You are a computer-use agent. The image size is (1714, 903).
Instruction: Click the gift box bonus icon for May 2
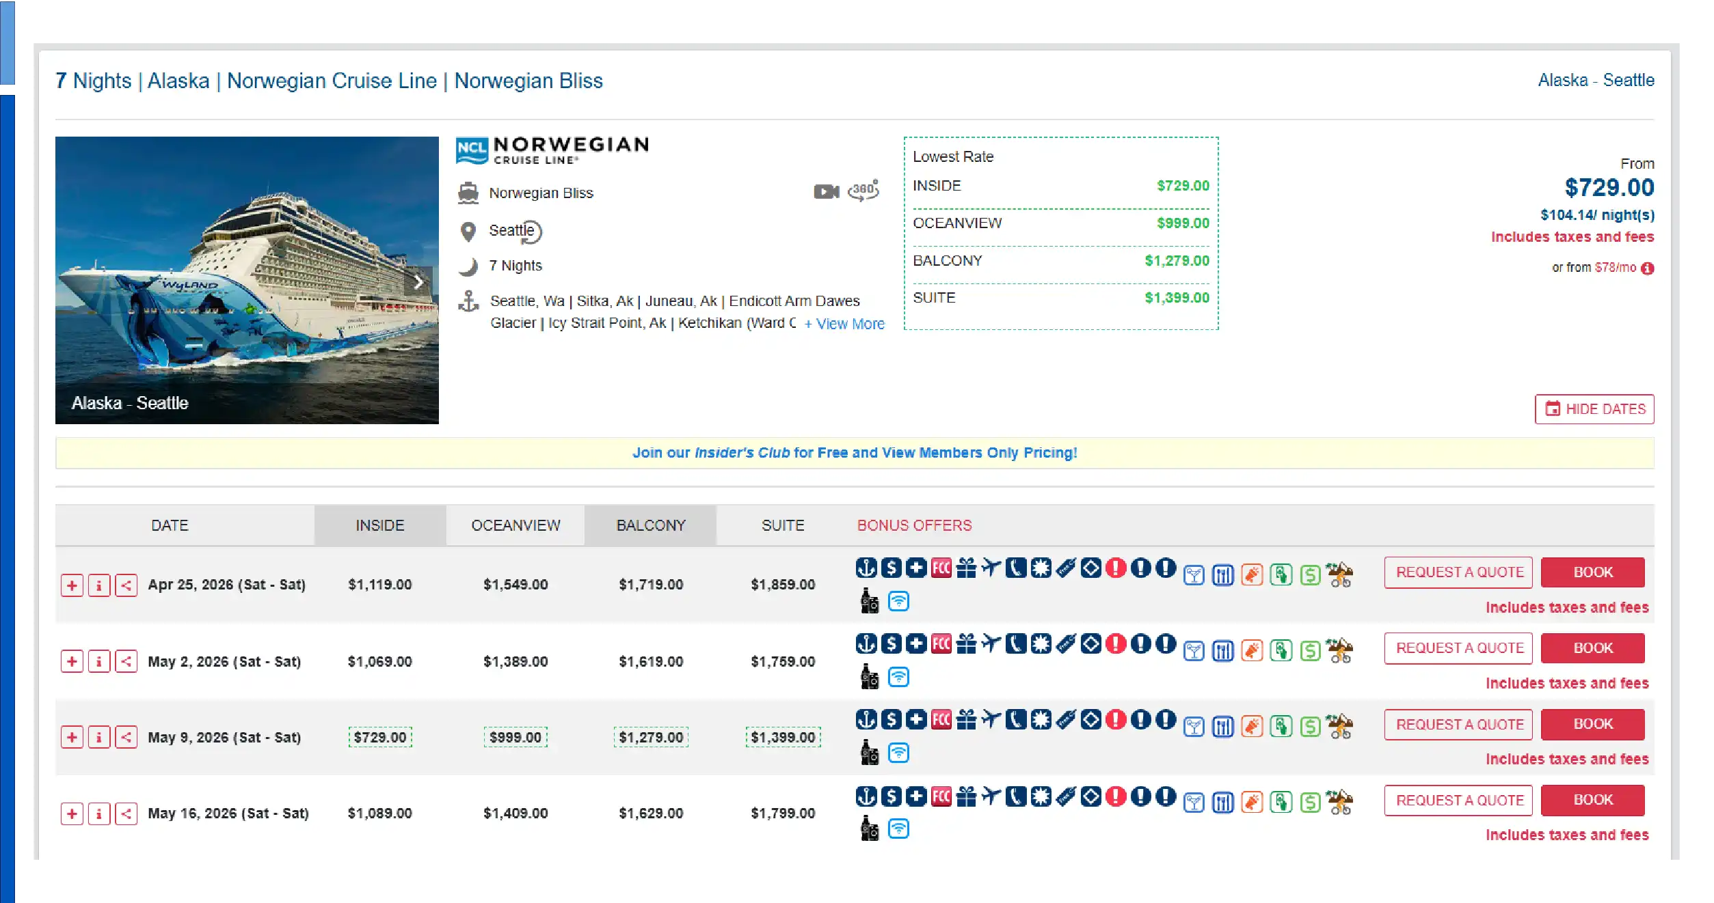pyautogui.click(x=966, y=643)
